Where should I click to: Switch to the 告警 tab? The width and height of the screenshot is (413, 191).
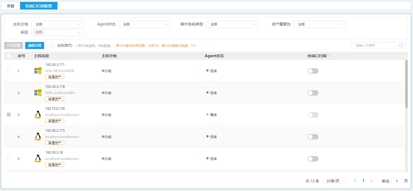[11, 6]
